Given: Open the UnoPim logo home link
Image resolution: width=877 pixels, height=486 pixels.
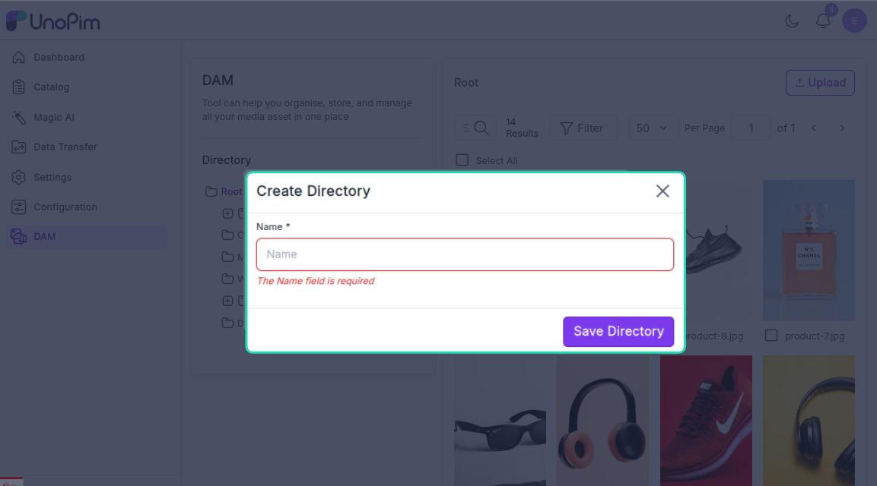Looking at the screenshot, I should 53,21.
